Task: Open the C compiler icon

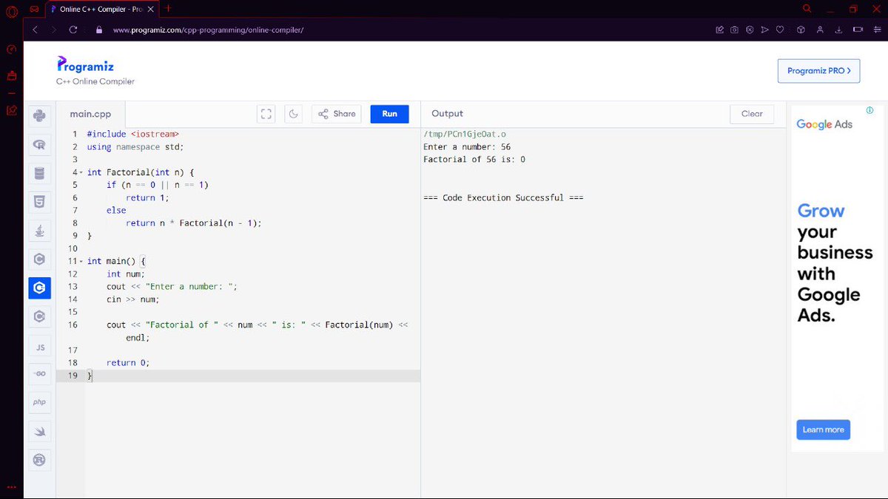Action: pos(39,259)
